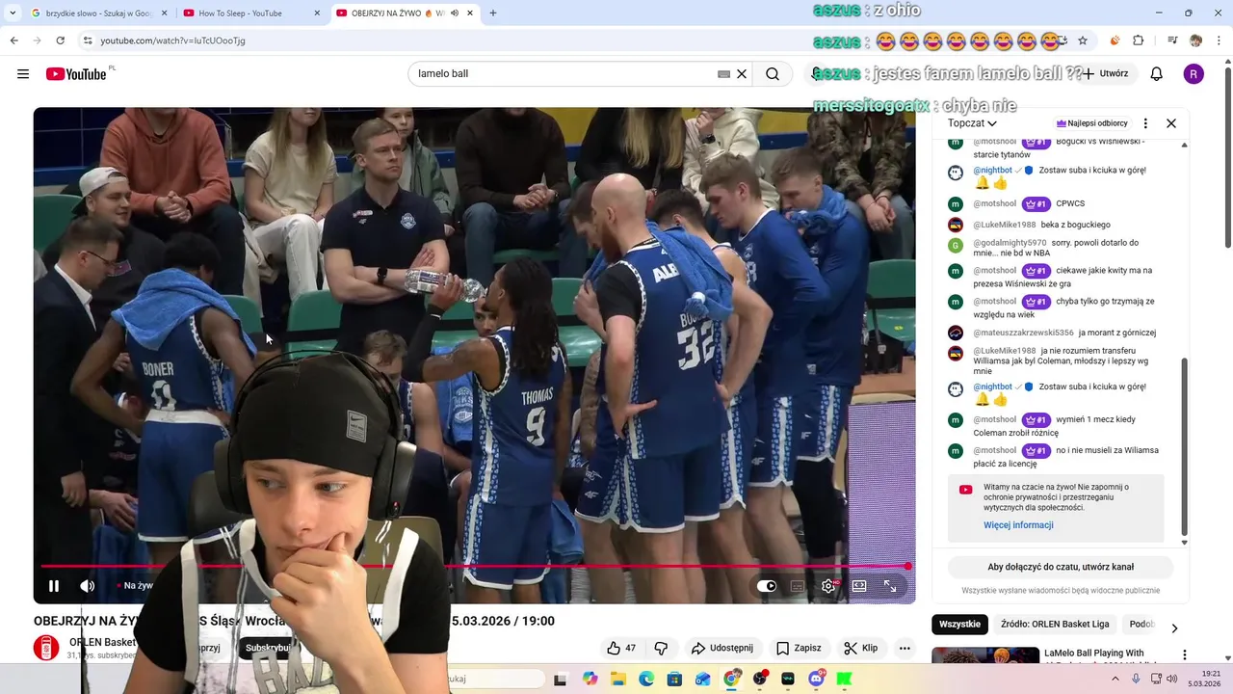
Task: Click the Aby dołączyć do czatu, utwórz kanał button
Action: tap(1061, 567)
